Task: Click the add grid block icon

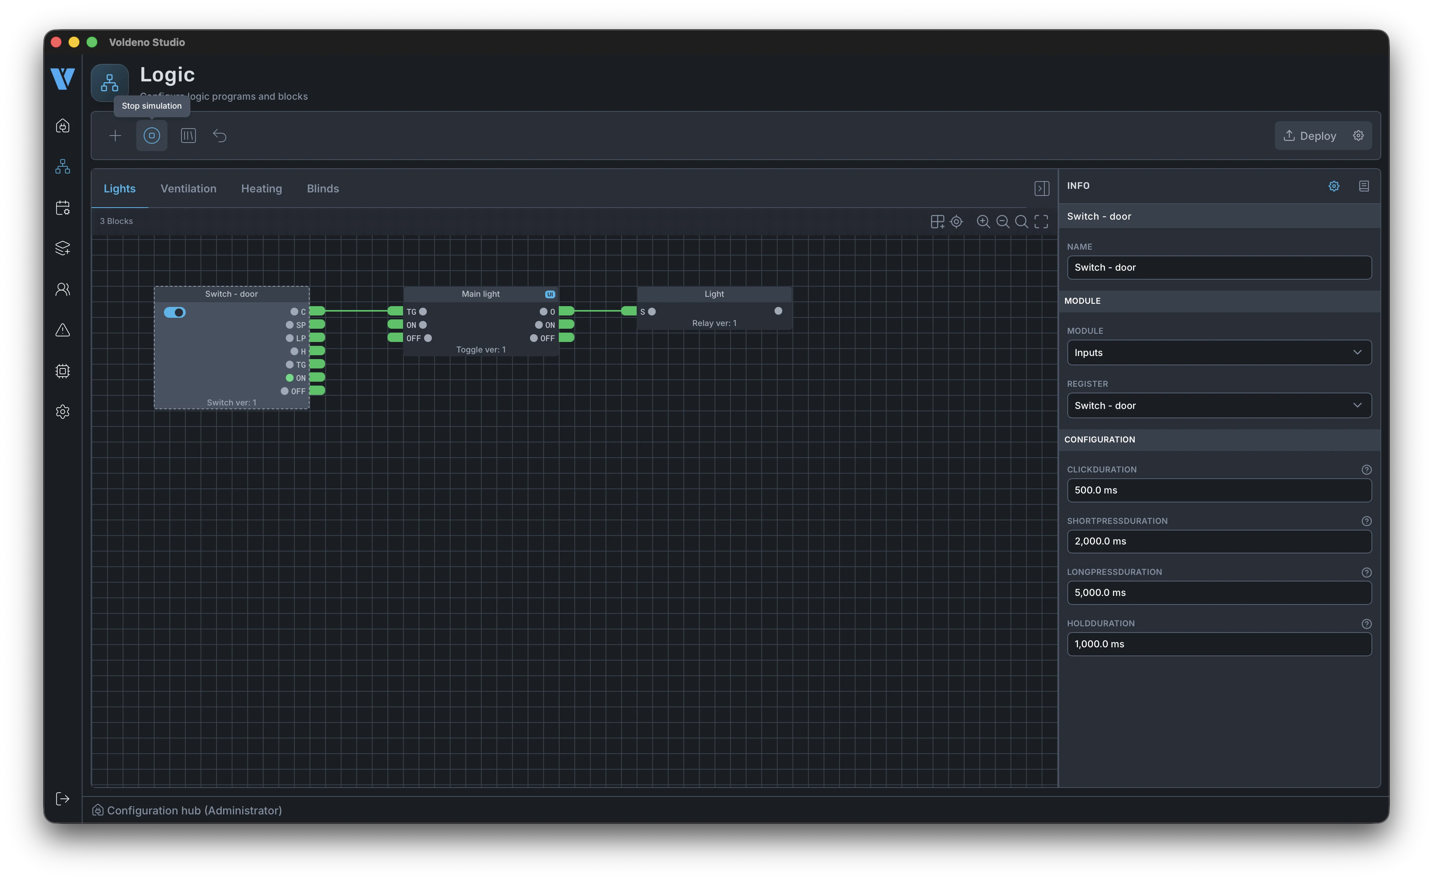Action: (x=937, y=221)
